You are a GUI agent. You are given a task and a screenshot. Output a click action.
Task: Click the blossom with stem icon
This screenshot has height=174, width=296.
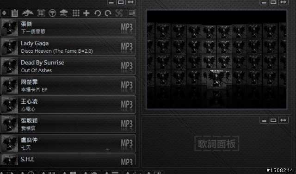click(64, 13)
